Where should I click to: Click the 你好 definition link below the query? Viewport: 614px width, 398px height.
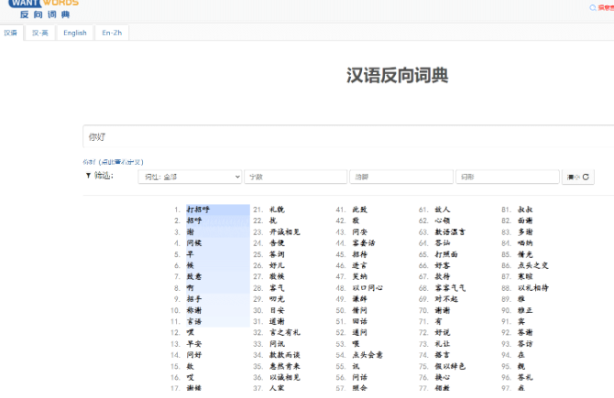[x=113, y=162]
